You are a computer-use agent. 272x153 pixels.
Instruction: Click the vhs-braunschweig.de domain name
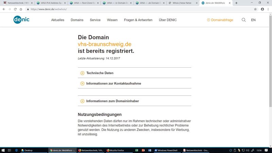pos(104,44)
